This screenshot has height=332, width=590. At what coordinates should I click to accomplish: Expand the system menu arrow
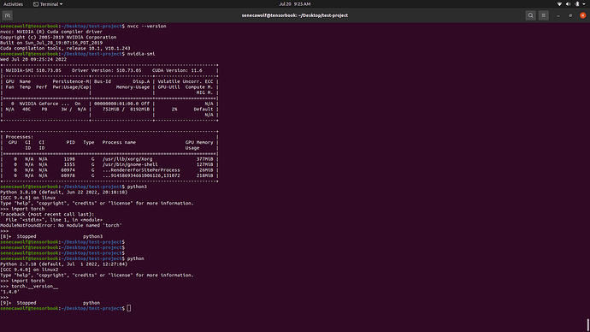tap(584, 4)
